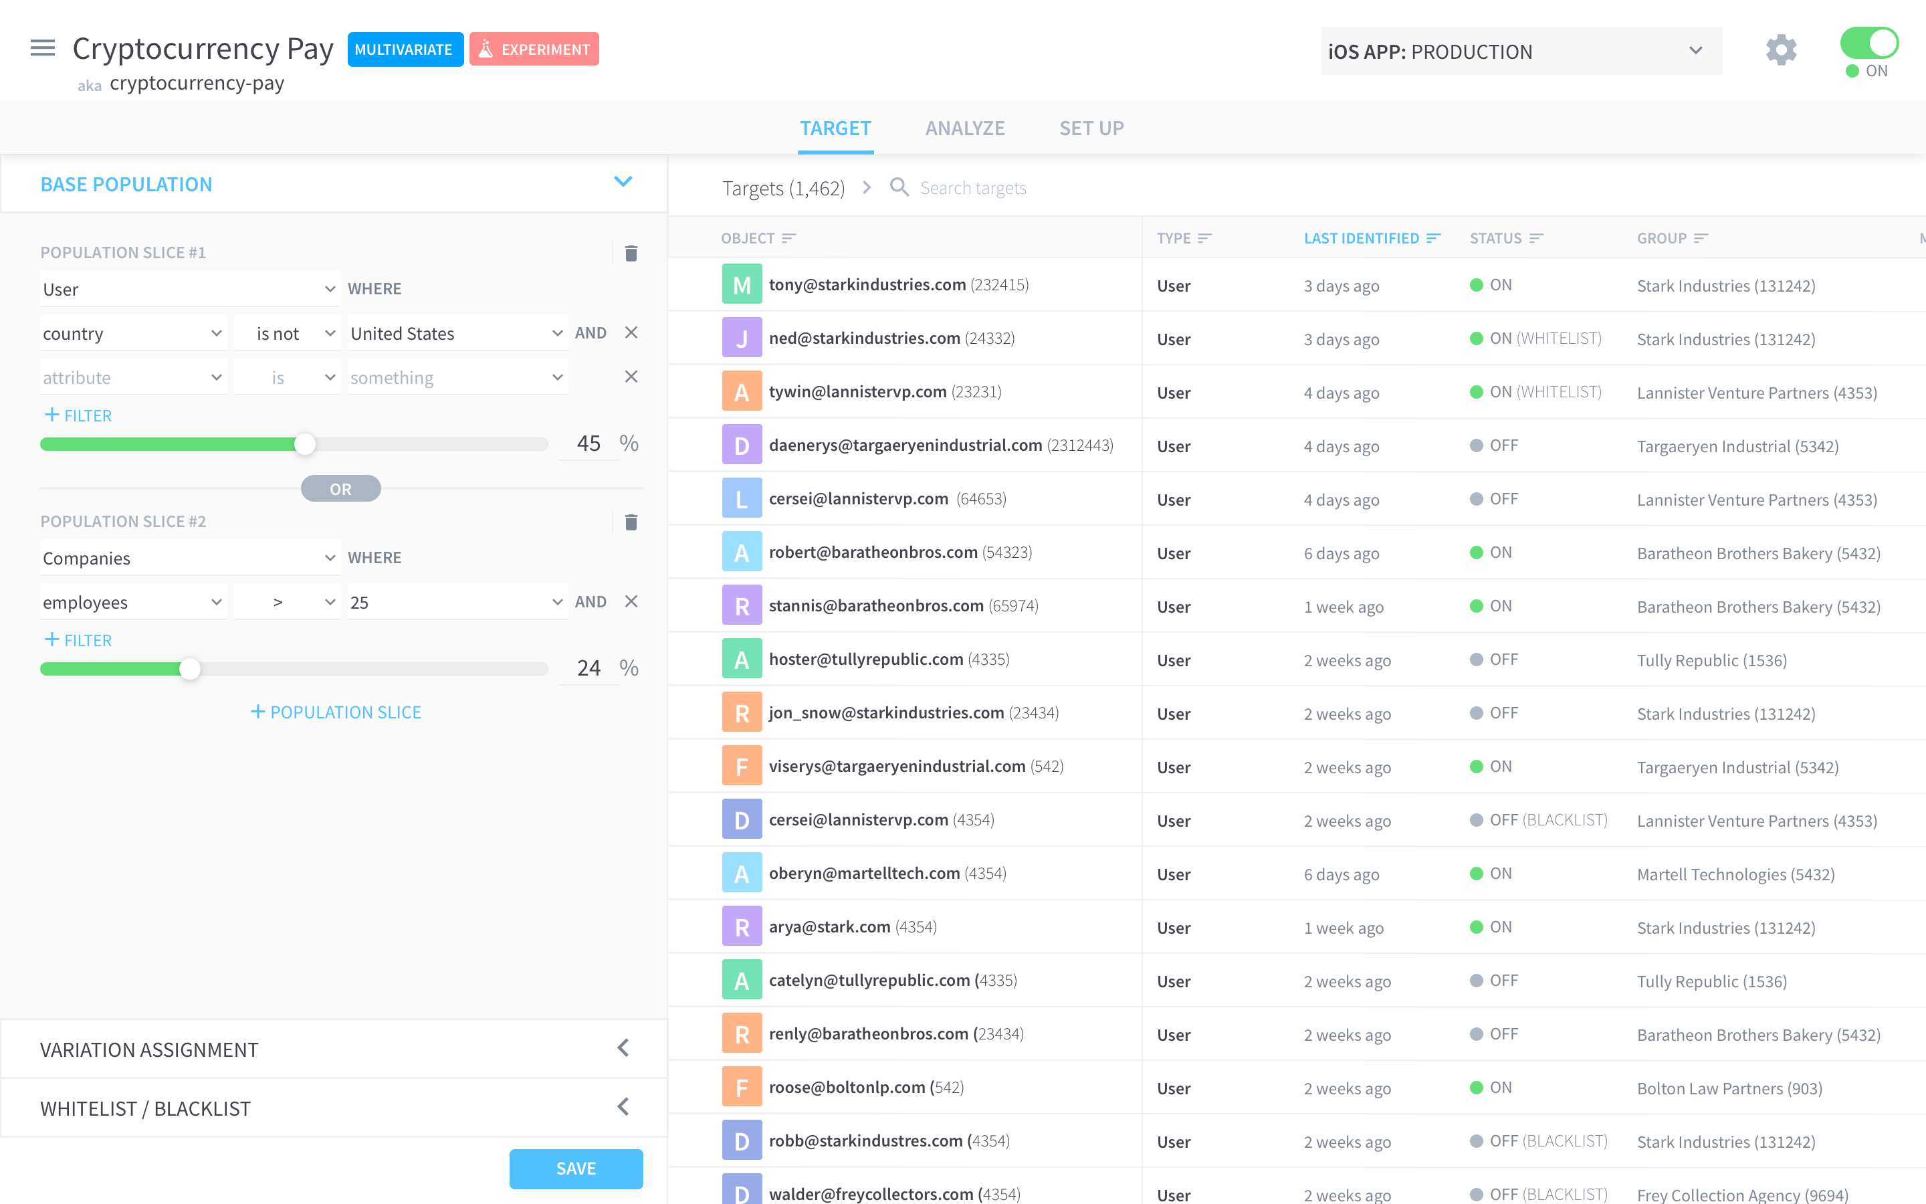This screenshot has width=1926, height=1204.
Task: Sort by Last Identified column icon
Action: (x=1434, y=238)
